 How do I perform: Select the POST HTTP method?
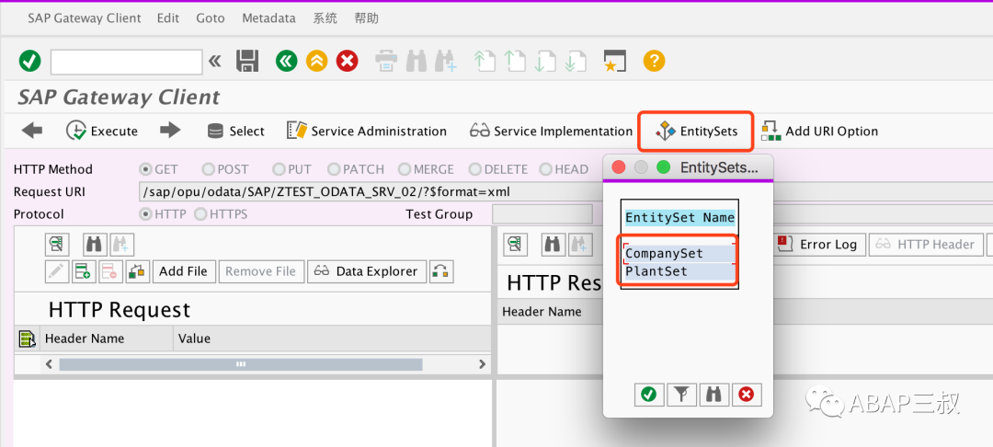[x=208, y=169]
